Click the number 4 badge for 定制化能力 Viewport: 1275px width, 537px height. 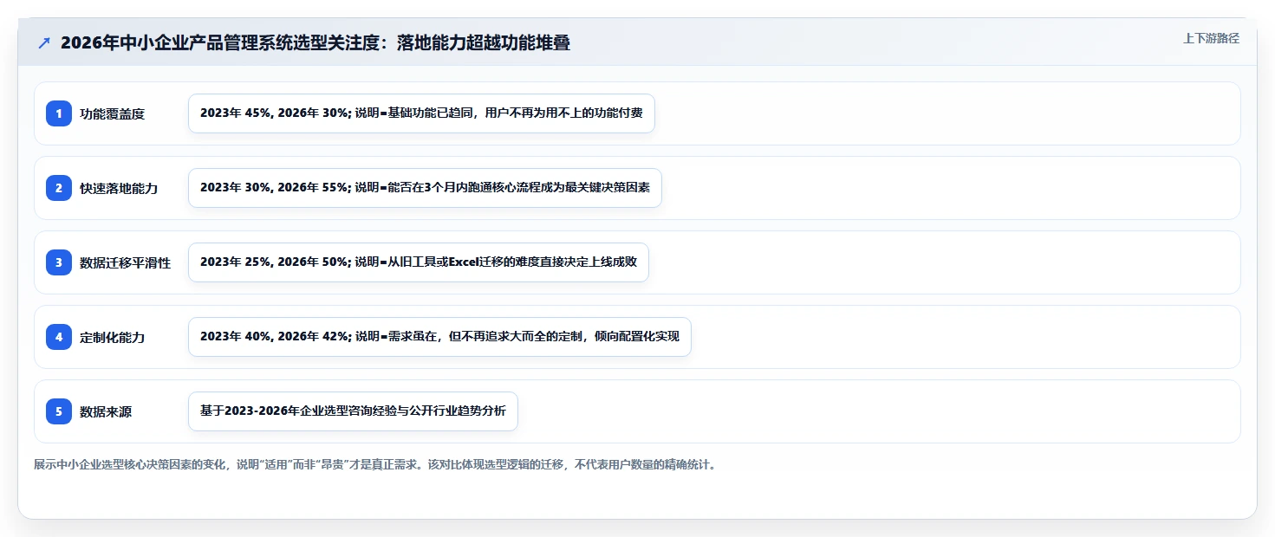[59, 337]
